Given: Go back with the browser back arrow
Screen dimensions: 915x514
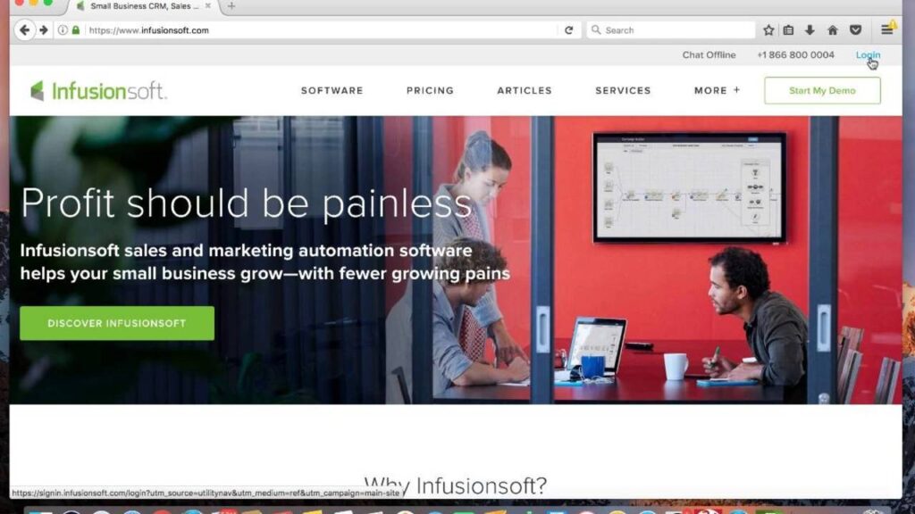Looking at the screenshot, I should (24, 30).
